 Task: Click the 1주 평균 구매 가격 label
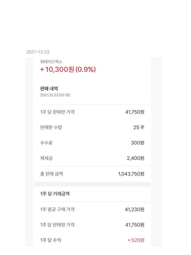(x=58, y=209)
